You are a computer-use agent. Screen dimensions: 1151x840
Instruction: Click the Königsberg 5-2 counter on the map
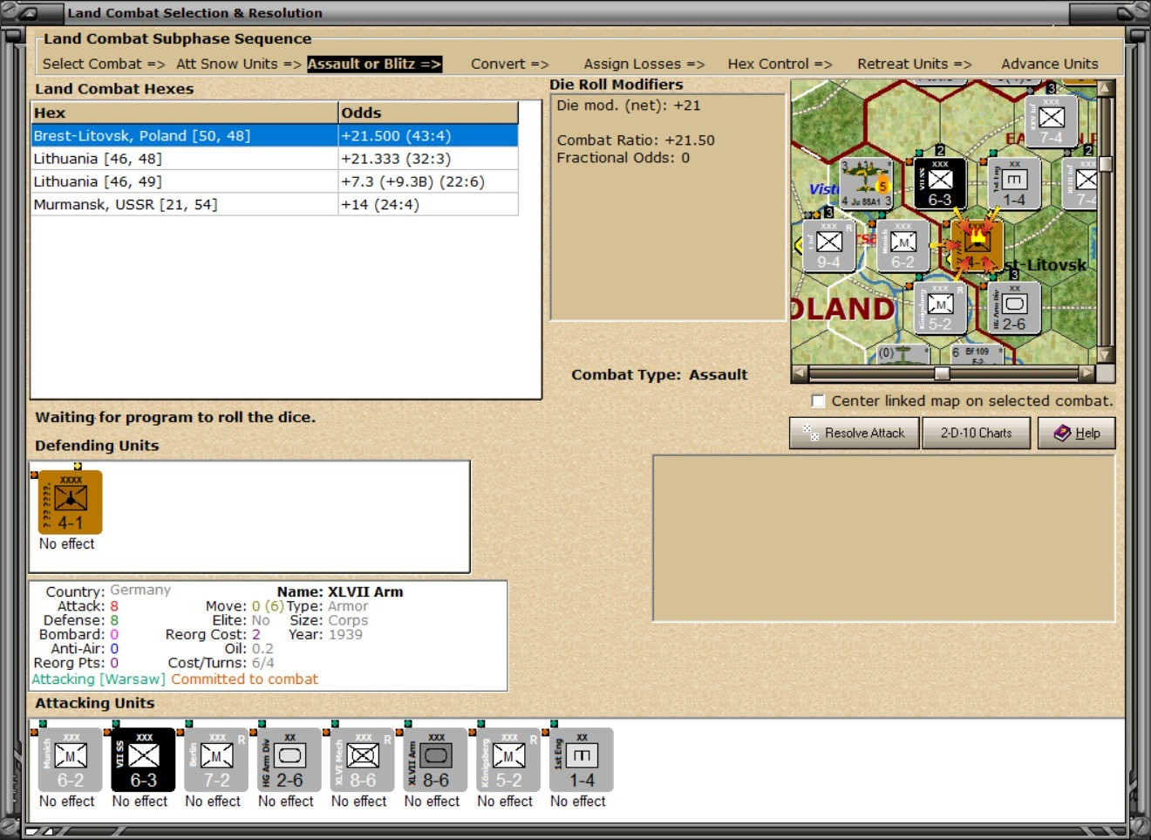click(940, 309)
